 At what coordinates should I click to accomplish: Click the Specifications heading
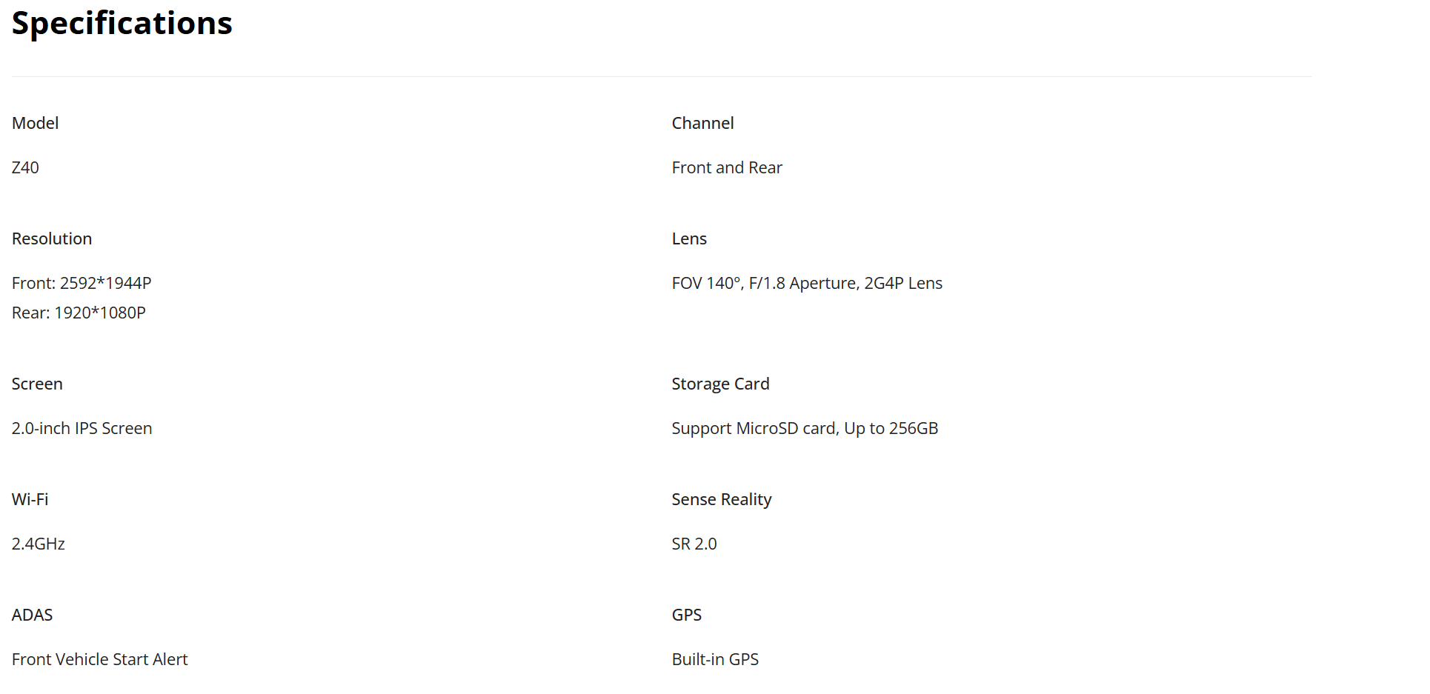(122, 24)
